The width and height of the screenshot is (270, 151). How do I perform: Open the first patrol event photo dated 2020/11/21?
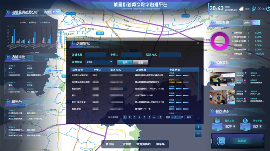[222, 79]
